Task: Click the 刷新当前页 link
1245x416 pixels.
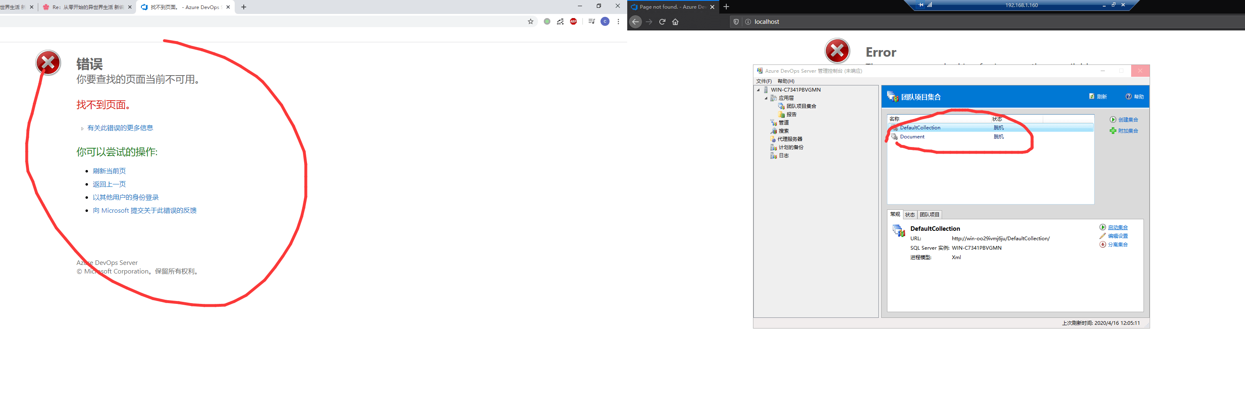Action: [109, 171]
